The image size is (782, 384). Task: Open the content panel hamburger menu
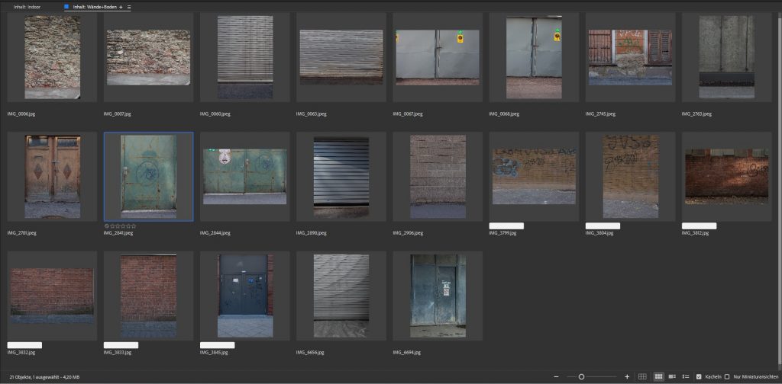pyautogui.click(x=129, y=7)
